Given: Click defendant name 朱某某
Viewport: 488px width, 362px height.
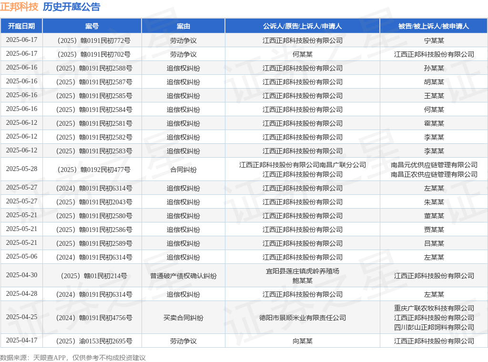Looking at the screenshot, I should tap(434, 202).
